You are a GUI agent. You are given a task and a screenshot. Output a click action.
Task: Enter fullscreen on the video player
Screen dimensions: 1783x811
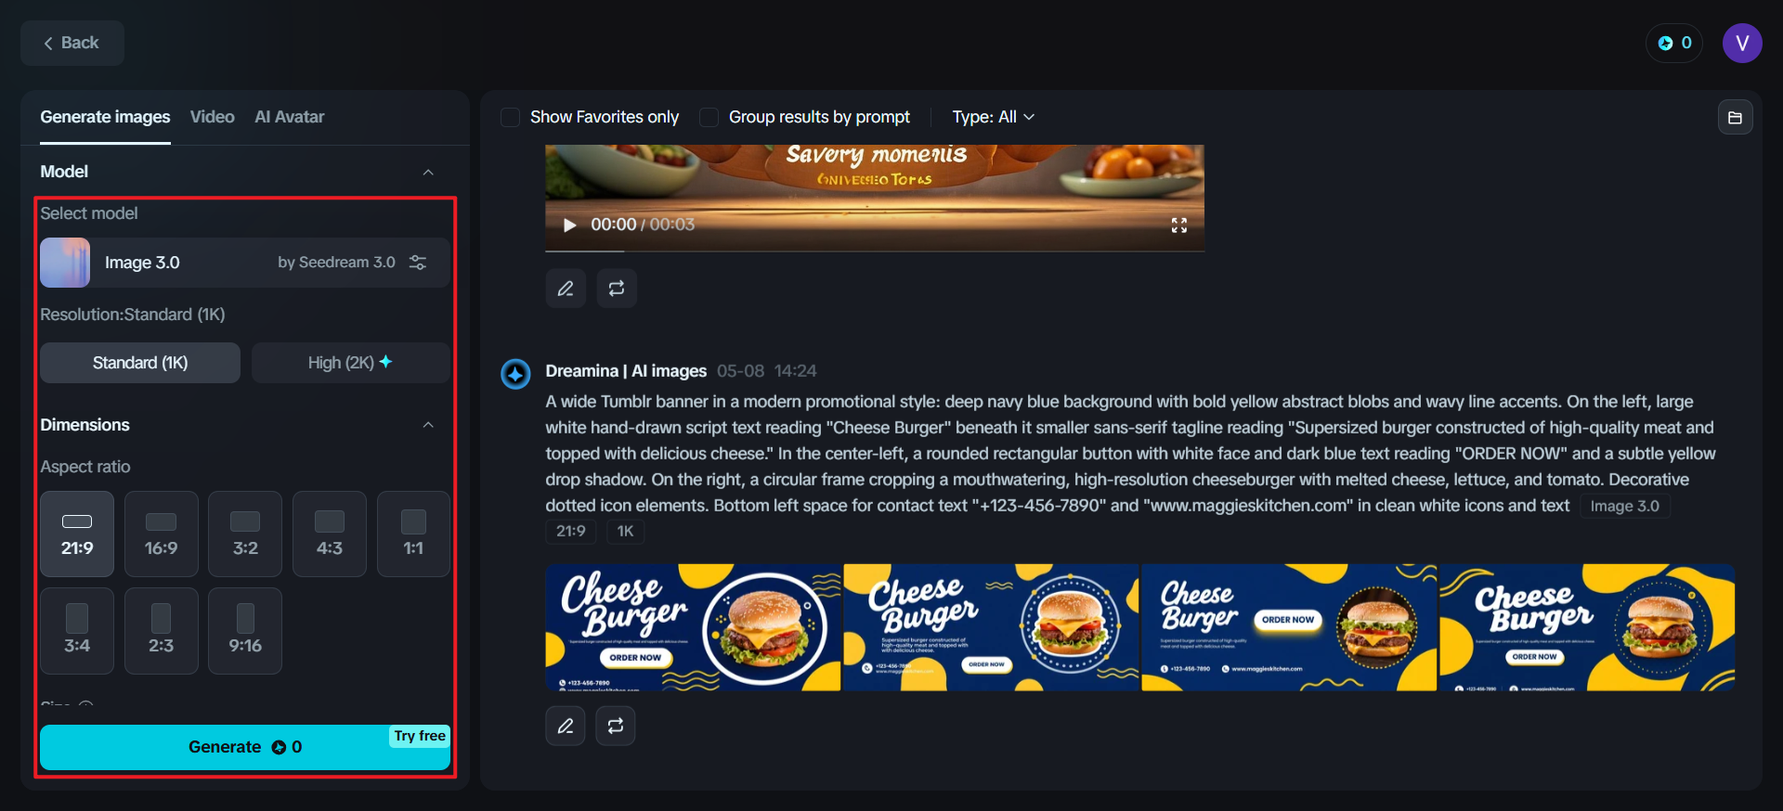coord(1179,225)
